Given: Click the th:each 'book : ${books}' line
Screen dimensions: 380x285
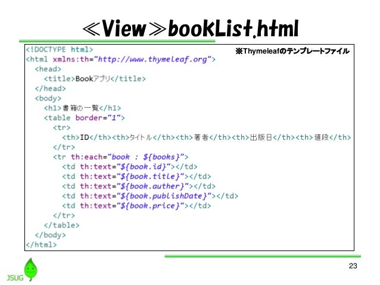Looking at the screenshot, I should coord(121,157).
